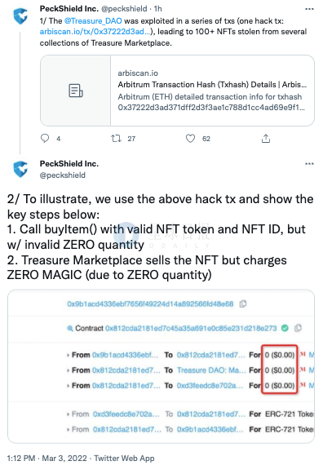Open the three-dot menu on first tweet
Viewport: 323px width, 470px height.
[309, 9]
